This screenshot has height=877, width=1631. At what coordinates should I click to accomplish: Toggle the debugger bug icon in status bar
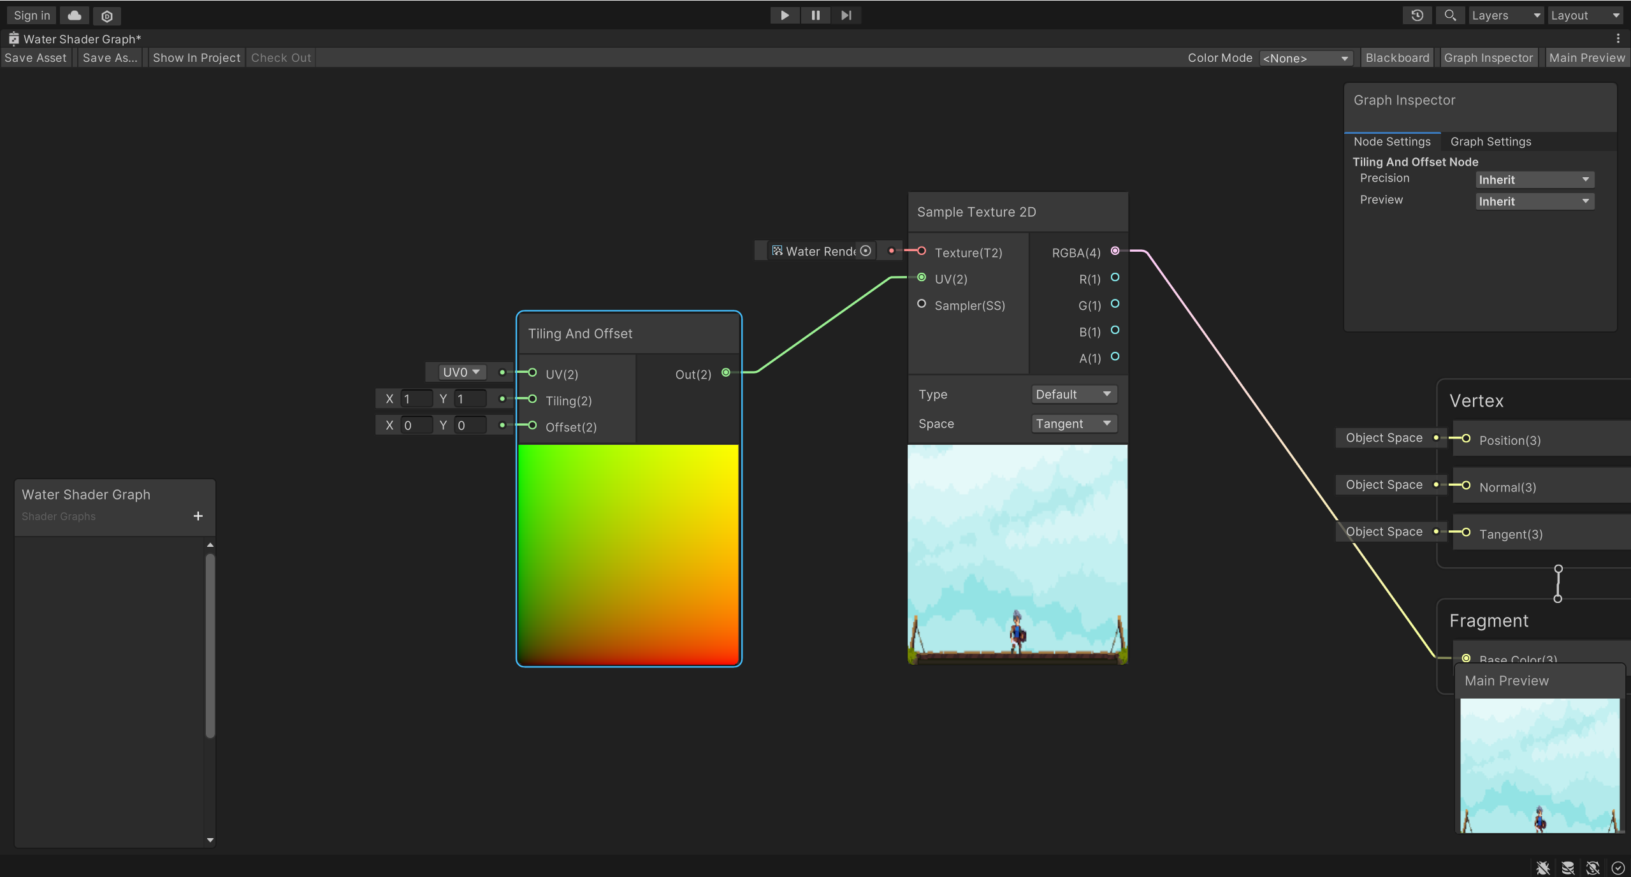click(1543, 867)
